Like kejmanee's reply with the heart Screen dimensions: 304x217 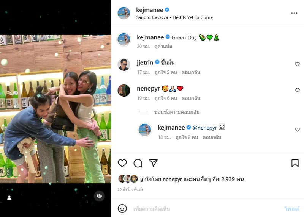[298, 130]
